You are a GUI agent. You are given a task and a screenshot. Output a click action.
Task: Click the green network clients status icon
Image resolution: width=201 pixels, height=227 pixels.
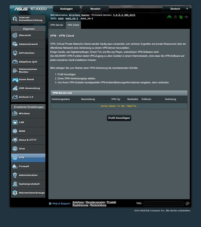[181, 17]
